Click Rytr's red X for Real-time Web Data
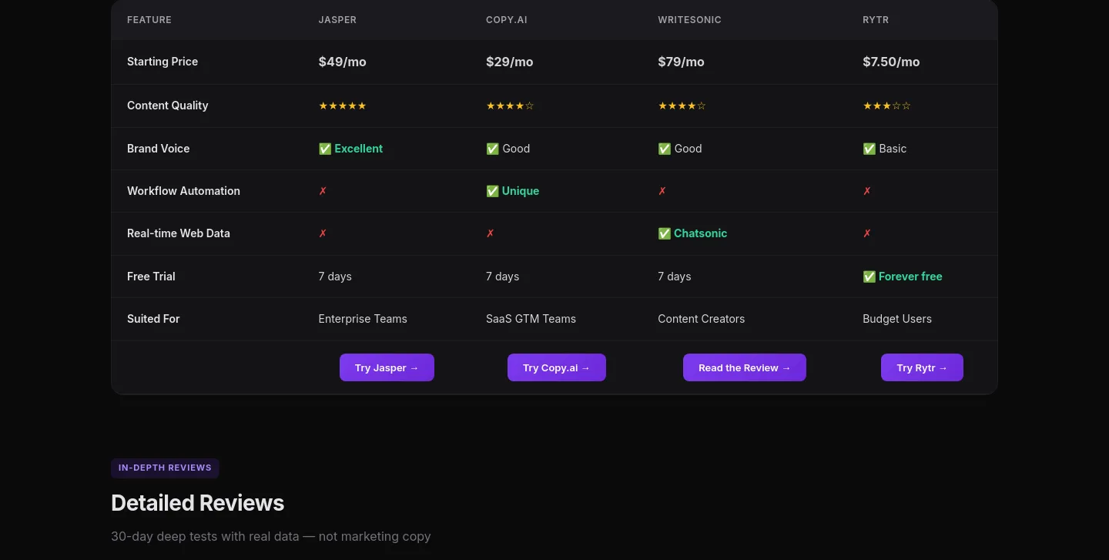Viewport: 1109px width, 560px height. (866, 233)
